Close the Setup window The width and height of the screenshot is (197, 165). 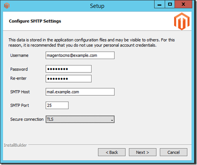183,4
